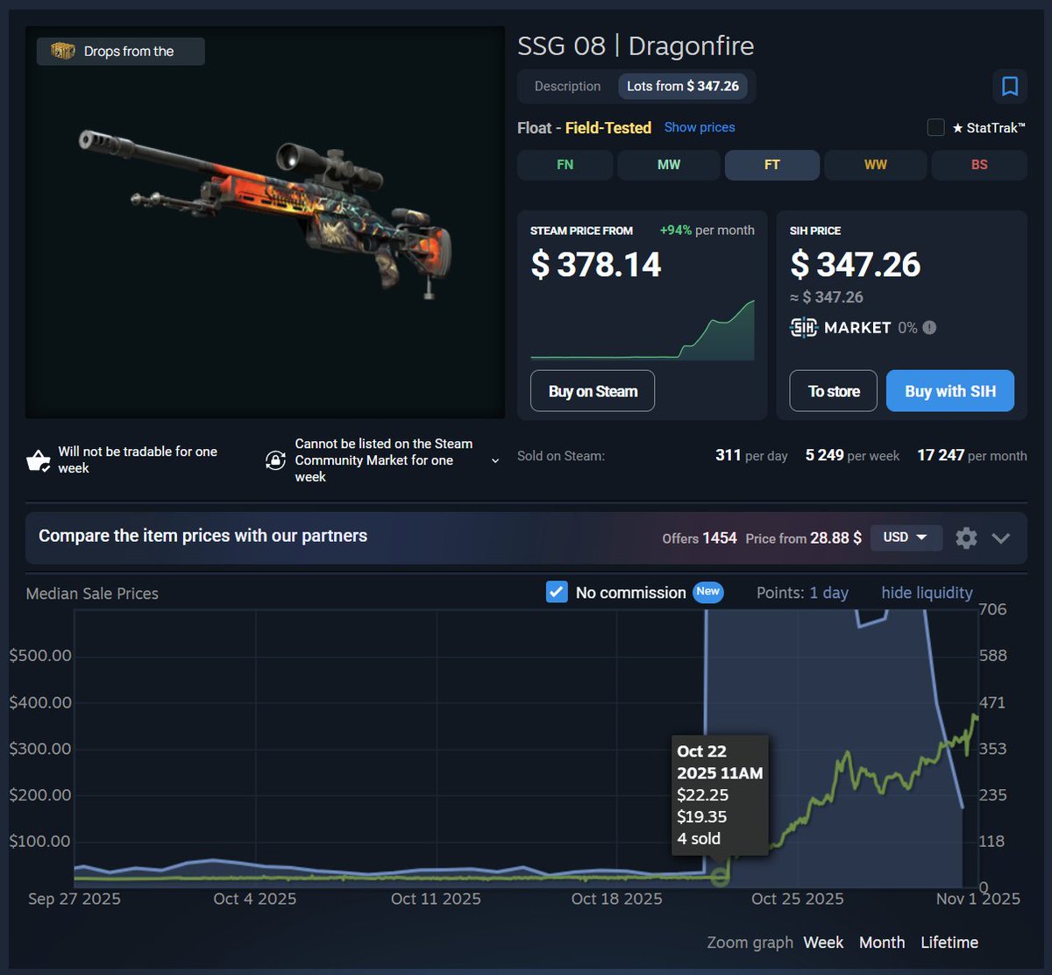This screenshot has width=1052, height=975.
Task: Select the BS wear tab
Action: [979, 165]
